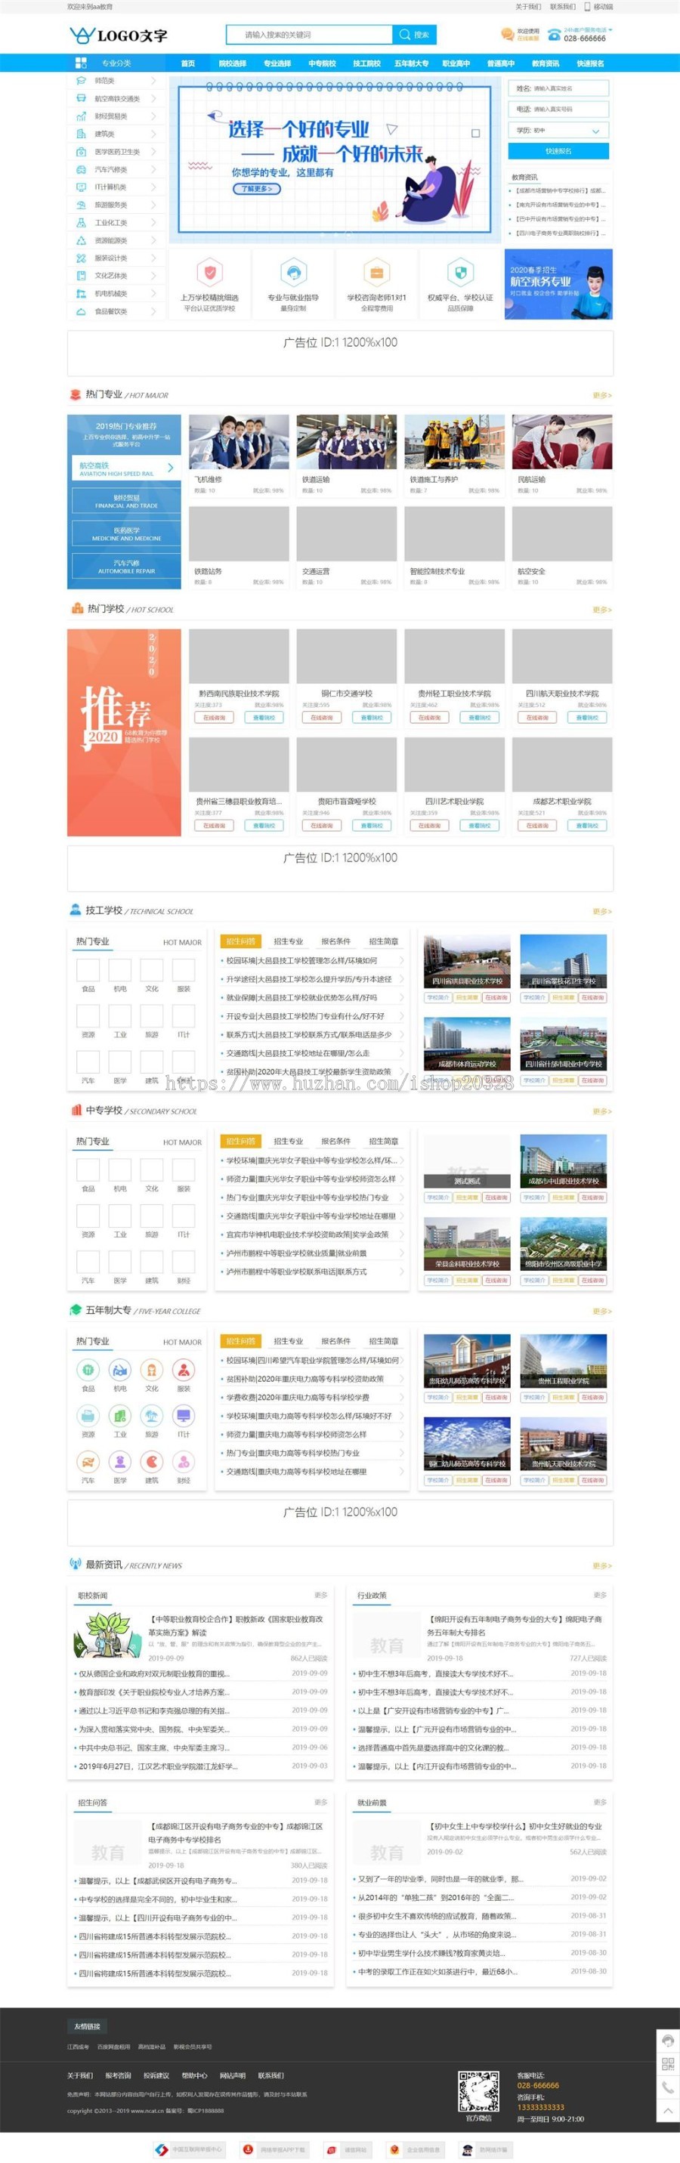This screenshot has height=2163, width=680.
Task: Click the 机电 round icon in 五年制大专 section
Action: click(x=120, y=1370)
